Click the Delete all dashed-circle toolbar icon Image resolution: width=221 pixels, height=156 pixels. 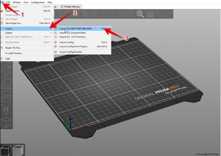pos(59,14)
